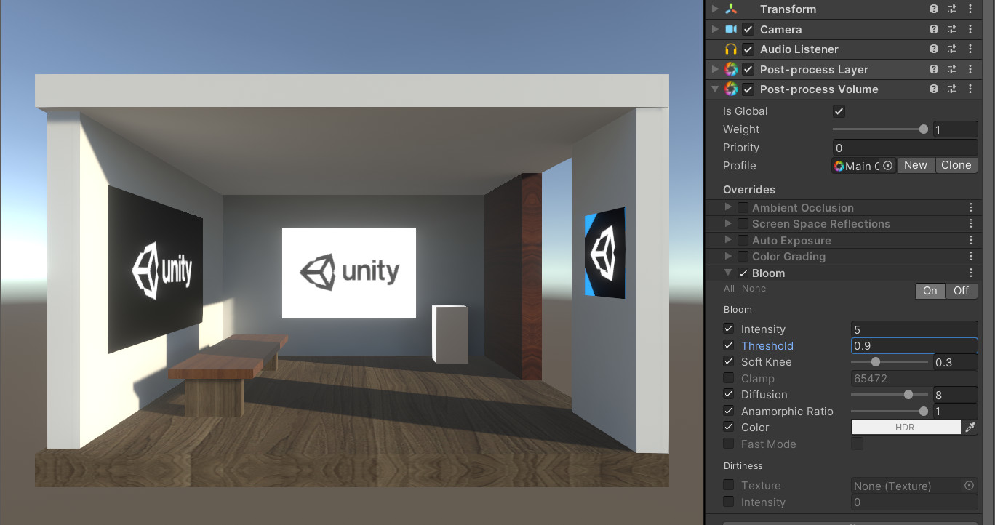Uncheck the Is Global checkbox

[839, 111]
